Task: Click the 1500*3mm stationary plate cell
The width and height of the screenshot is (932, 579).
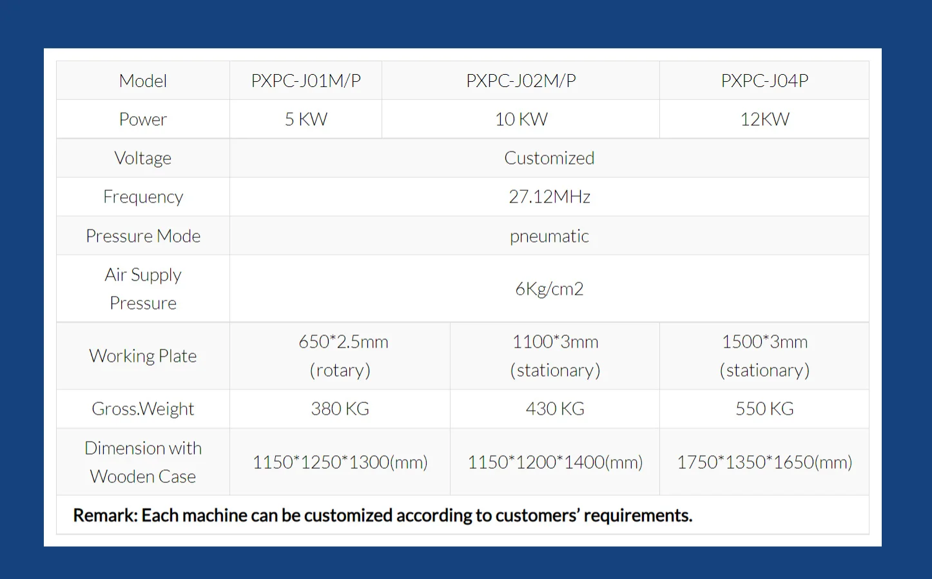Action: 764,356
